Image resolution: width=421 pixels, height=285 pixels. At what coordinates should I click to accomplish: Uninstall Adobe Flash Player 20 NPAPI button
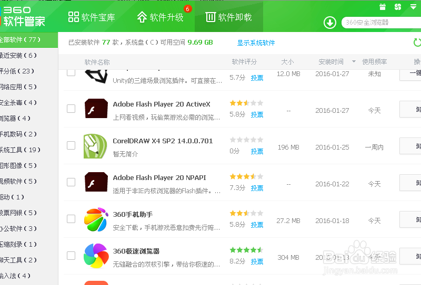(410, 183)
